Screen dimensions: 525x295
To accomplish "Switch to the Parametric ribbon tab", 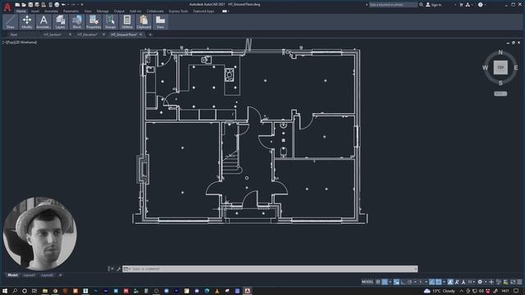I will (x=71, y=11).
